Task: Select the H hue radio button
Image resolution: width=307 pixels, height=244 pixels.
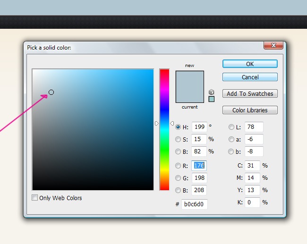Action: [x=178, y=126]
